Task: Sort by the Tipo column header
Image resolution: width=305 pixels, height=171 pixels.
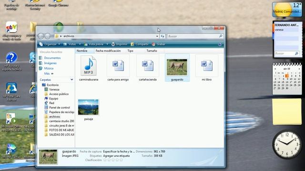Action: [135, 51]
